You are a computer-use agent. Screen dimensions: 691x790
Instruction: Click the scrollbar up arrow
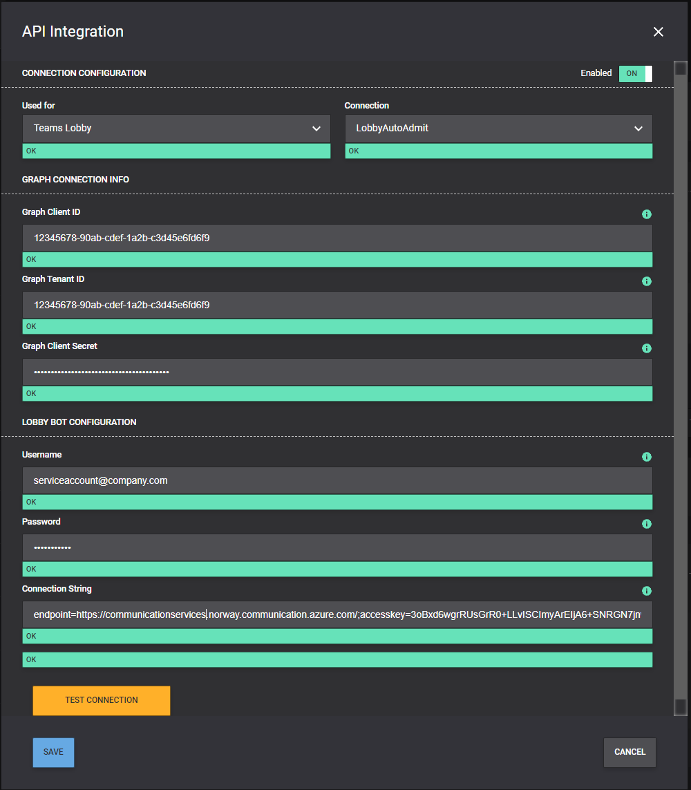pos(681,68)
